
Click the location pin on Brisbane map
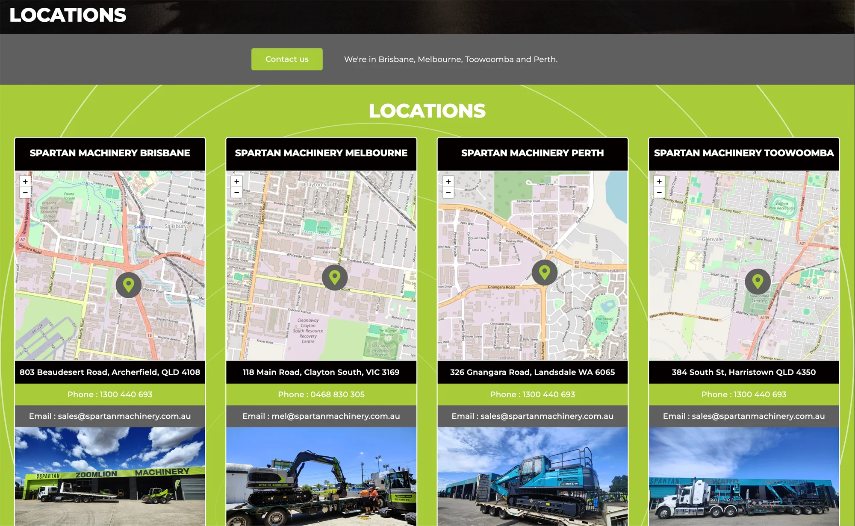pyautogui.click(x=129, y=285)
